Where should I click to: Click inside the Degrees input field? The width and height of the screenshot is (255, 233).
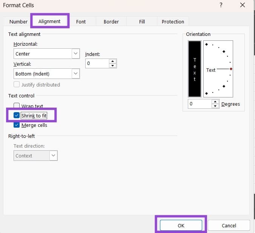[x=199, y=104]
